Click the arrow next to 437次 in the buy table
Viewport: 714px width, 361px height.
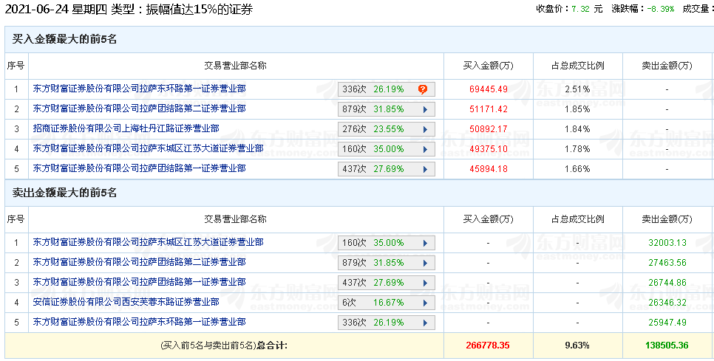[x=425, y=169]
